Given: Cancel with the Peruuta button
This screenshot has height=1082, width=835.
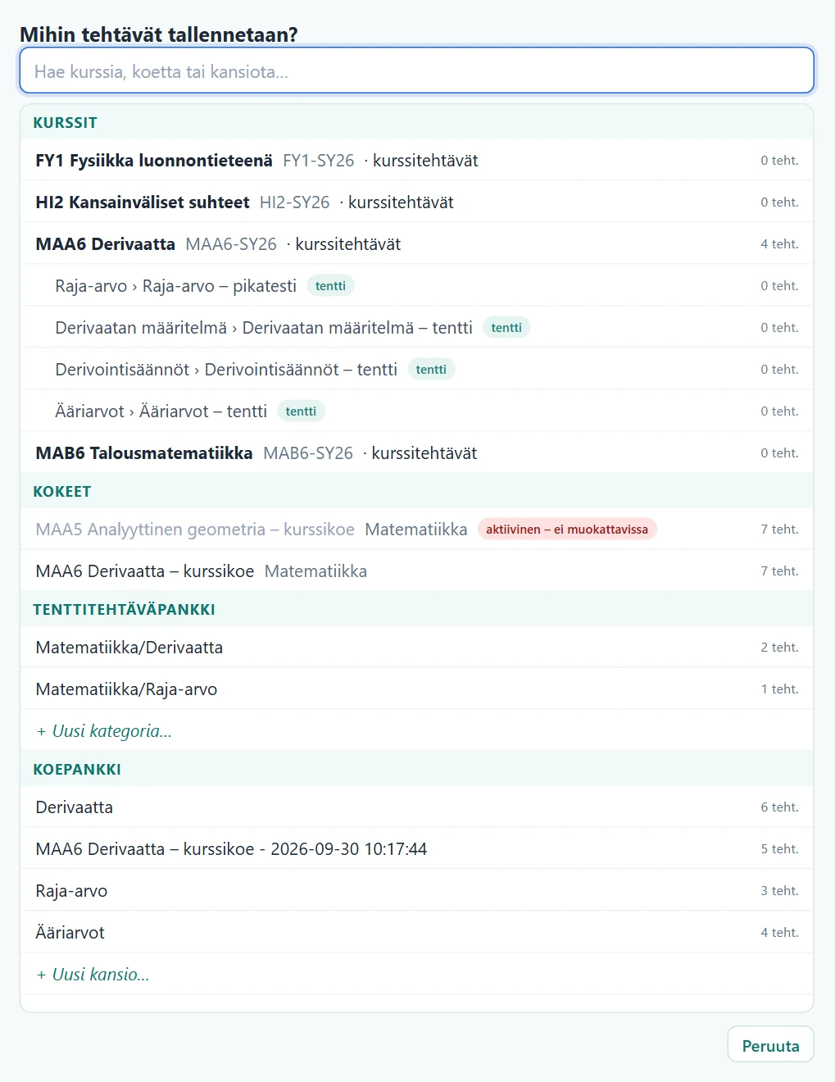Looking at the screenshot, I should coord(770,1045).
